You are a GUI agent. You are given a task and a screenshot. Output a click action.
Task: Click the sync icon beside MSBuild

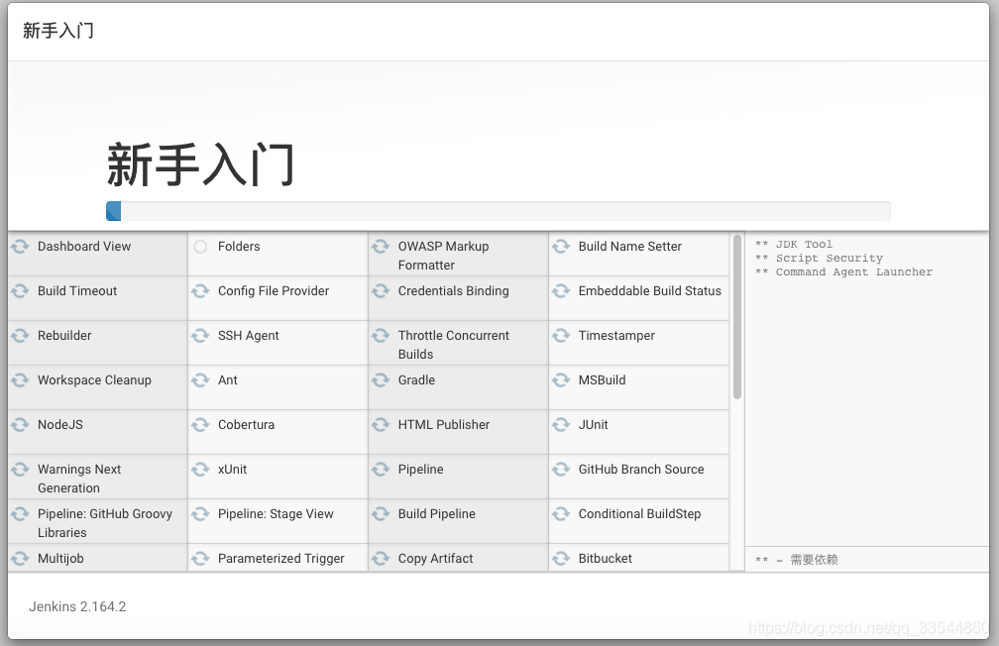click(561, 380)
